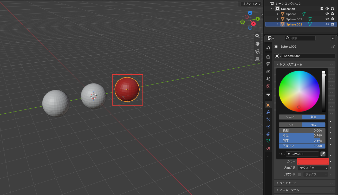Open the Tool properties tab

tap(268, 47)
